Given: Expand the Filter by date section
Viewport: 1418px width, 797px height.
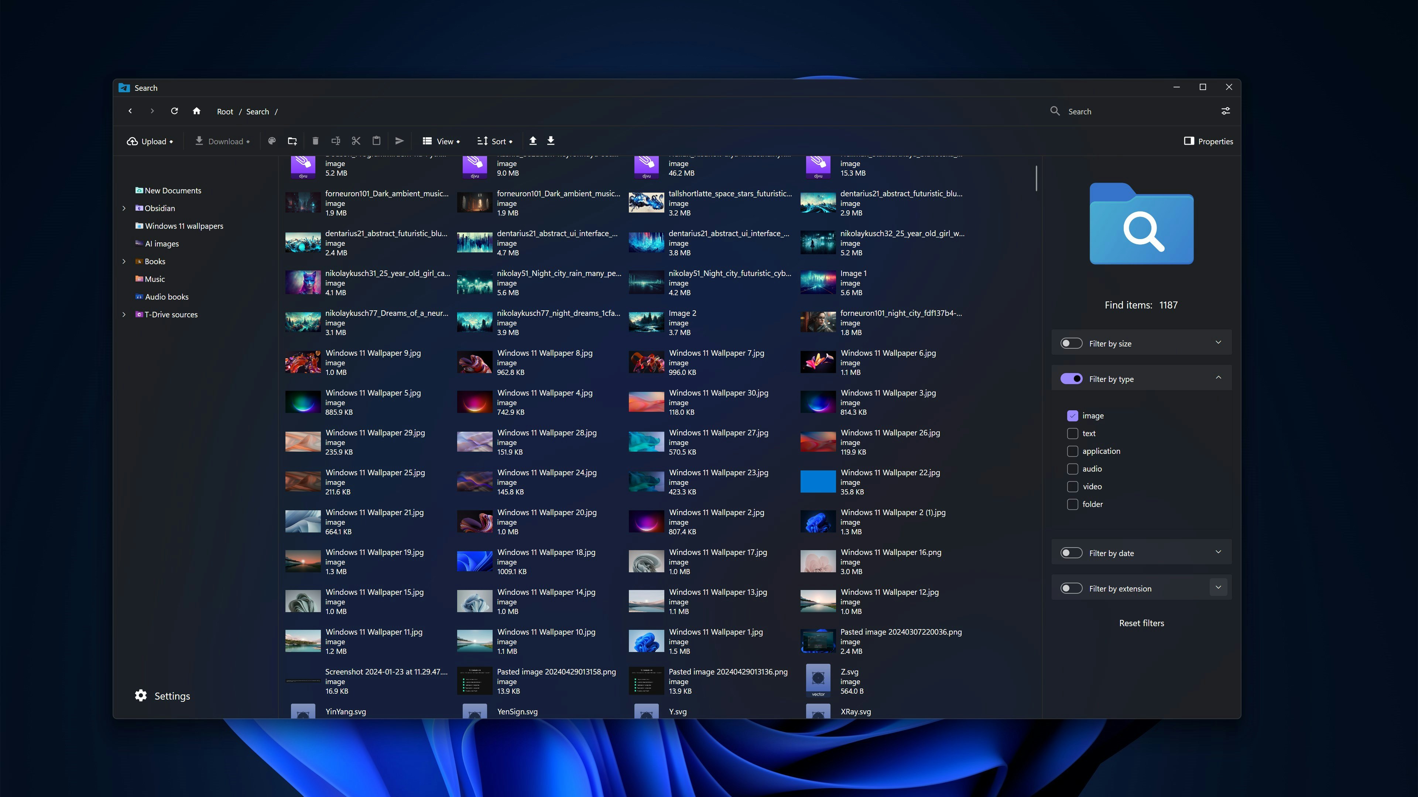Looking at the screenshot, I should click(1218, 552).
